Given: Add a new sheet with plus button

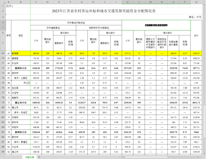Looking at the screenshot, I should click(x=39, y=157).
